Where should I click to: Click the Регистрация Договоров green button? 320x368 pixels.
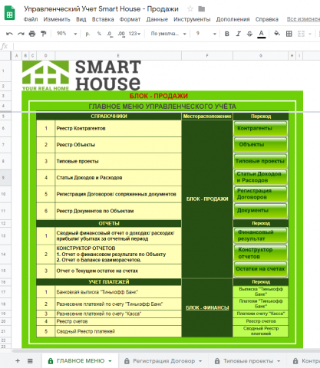pyautogui.click(x=260, y=194)
